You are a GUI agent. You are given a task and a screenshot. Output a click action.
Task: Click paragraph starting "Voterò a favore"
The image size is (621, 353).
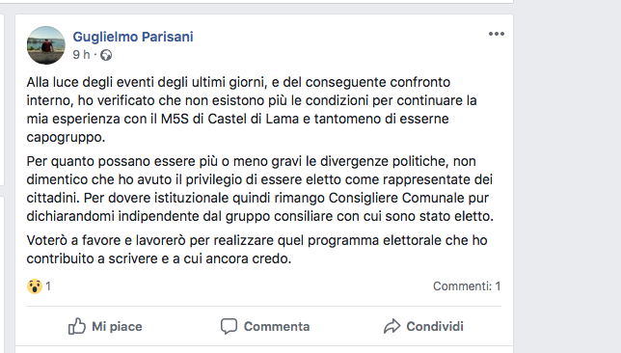[x=256, y=249]
